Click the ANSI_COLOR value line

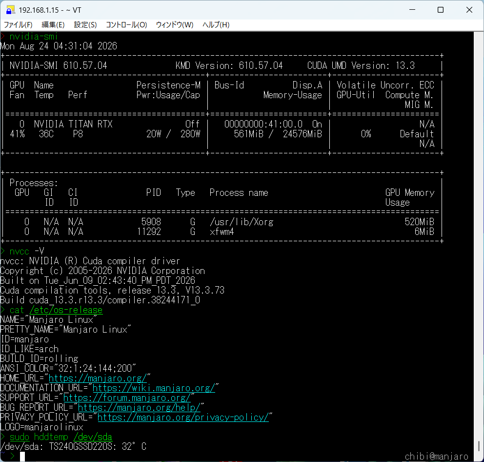pos(68,368)
